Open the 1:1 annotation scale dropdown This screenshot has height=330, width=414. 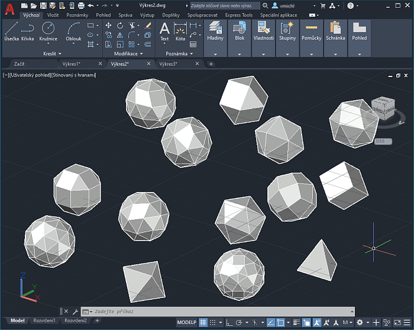348,322
